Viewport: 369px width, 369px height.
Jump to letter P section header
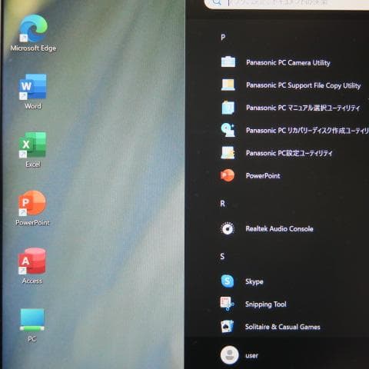[x=223, y=38]
